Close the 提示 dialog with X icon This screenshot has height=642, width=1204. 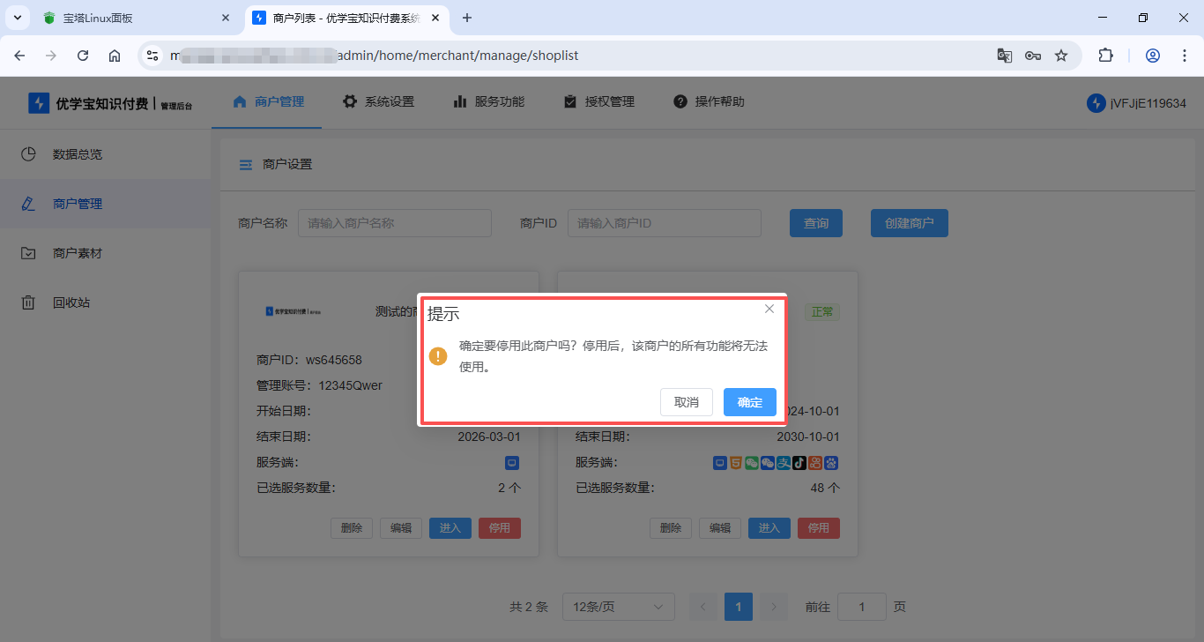(x=769, y=309)
